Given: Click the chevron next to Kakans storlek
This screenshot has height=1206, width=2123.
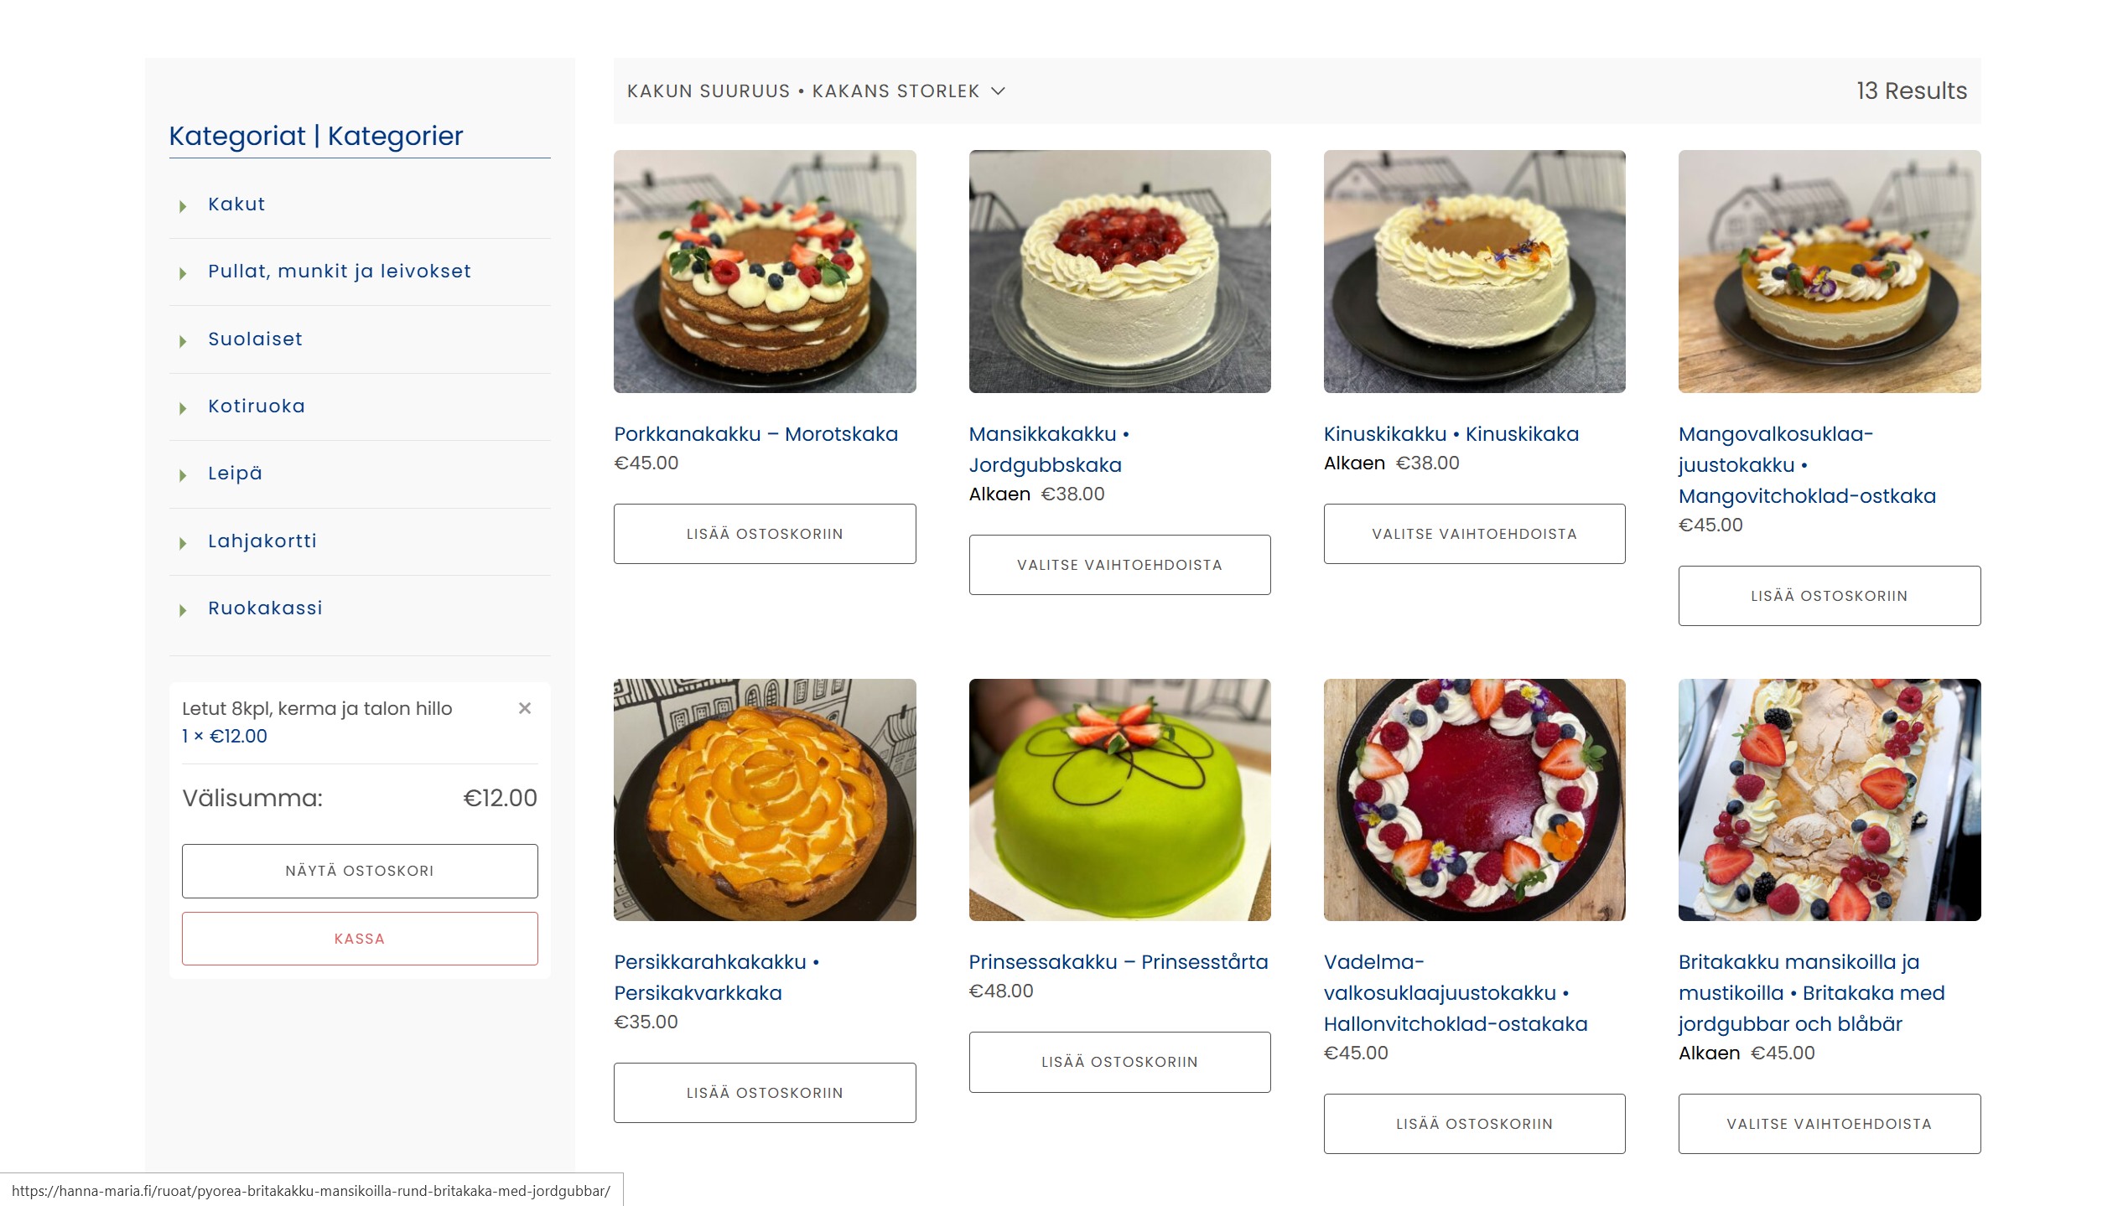Looking at the screenshot, I should click(998, 91).
